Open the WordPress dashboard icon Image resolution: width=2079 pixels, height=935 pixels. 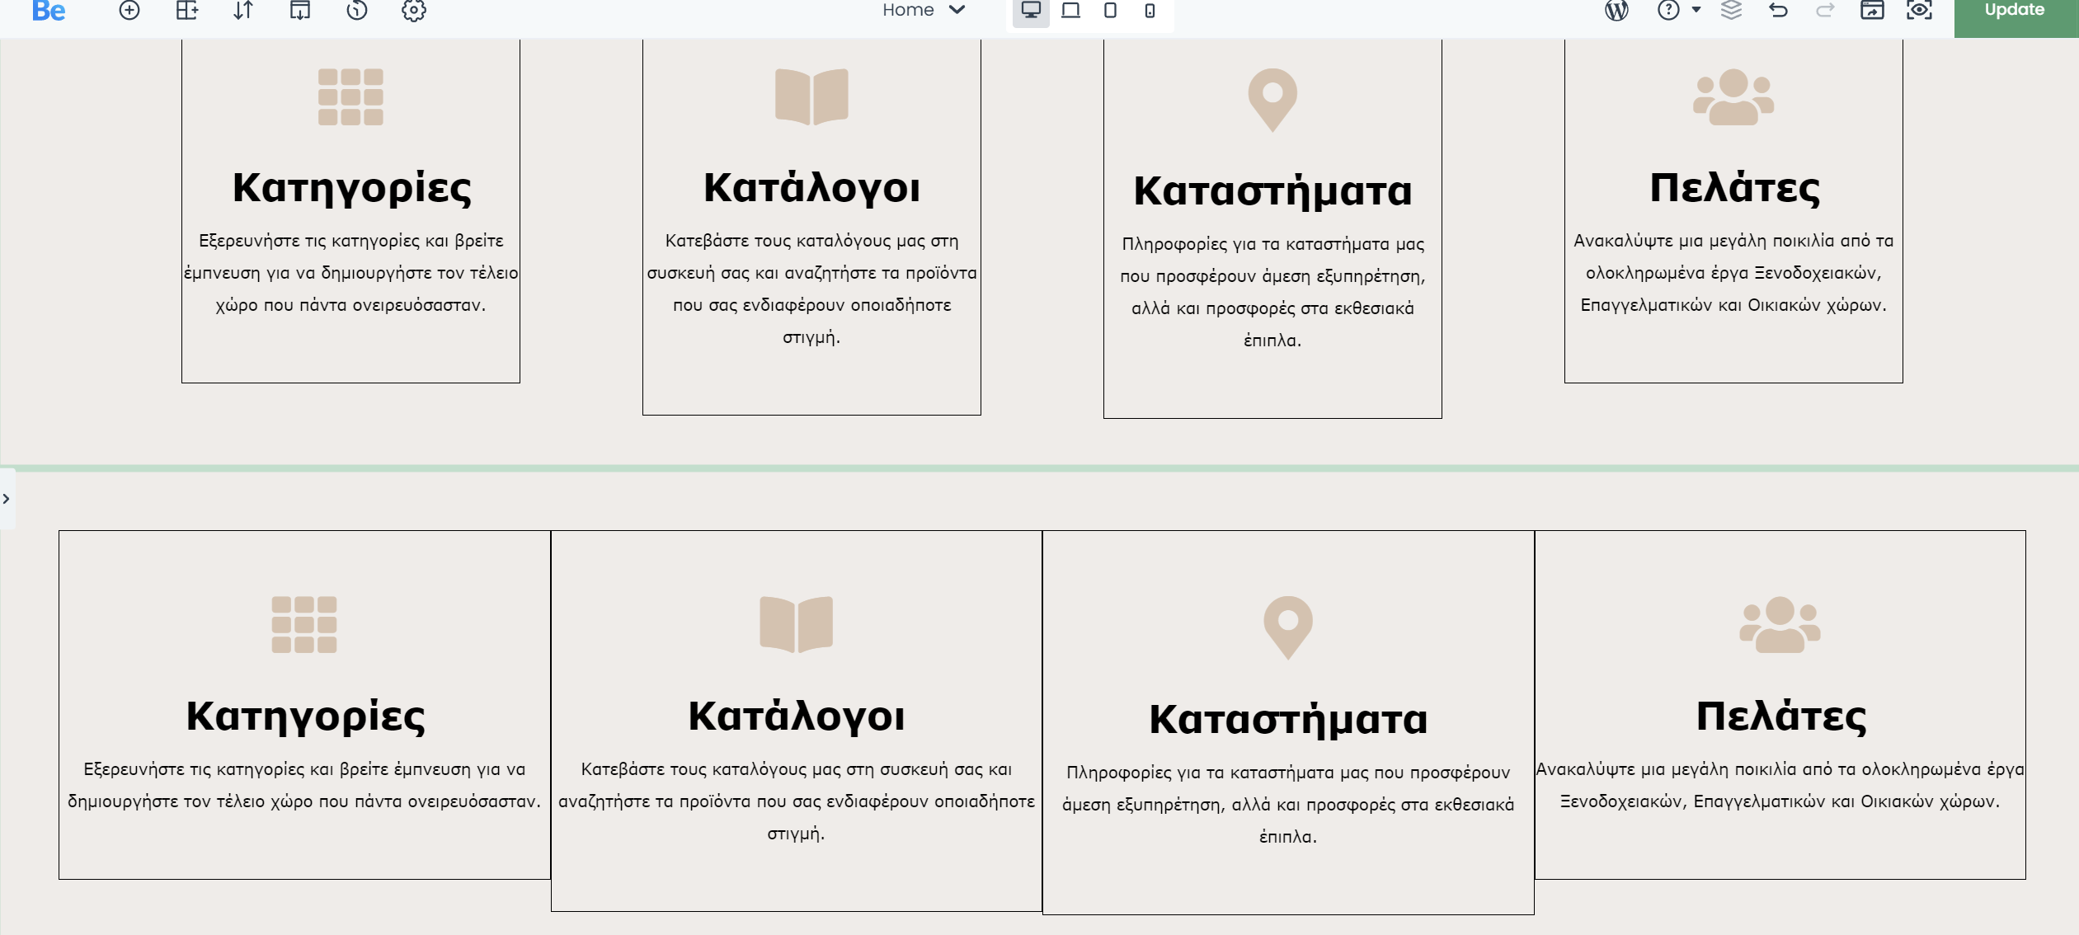pos(1616,10)
